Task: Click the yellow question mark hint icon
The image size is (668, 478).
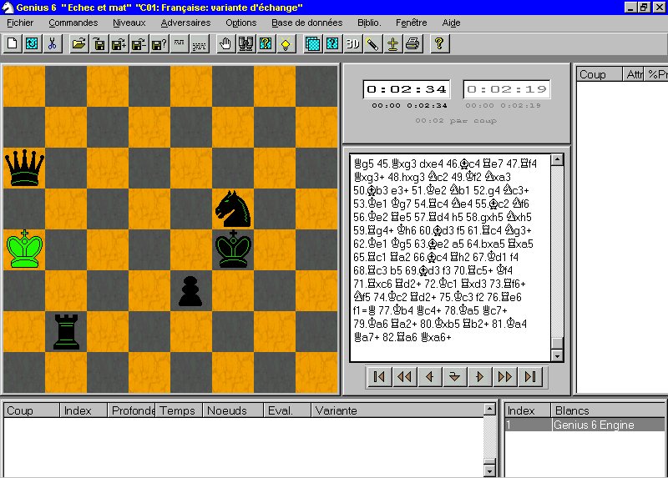Action: coord(266,44)
